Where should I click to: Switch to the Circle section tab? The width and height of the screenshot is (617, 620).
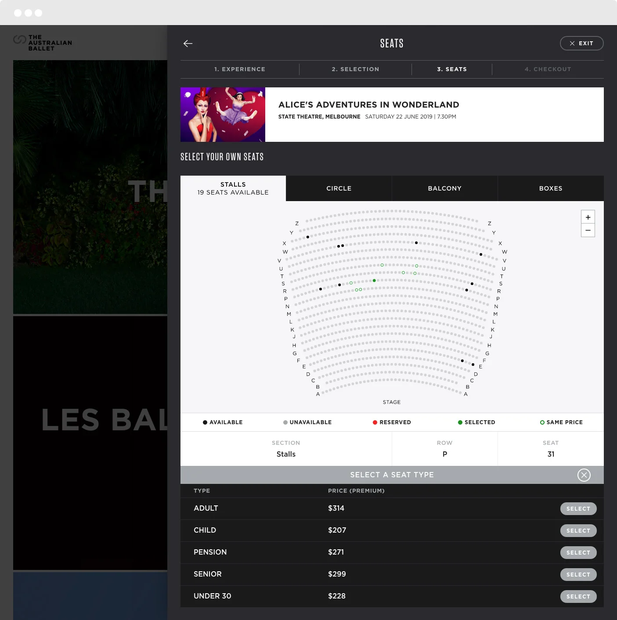339,188
